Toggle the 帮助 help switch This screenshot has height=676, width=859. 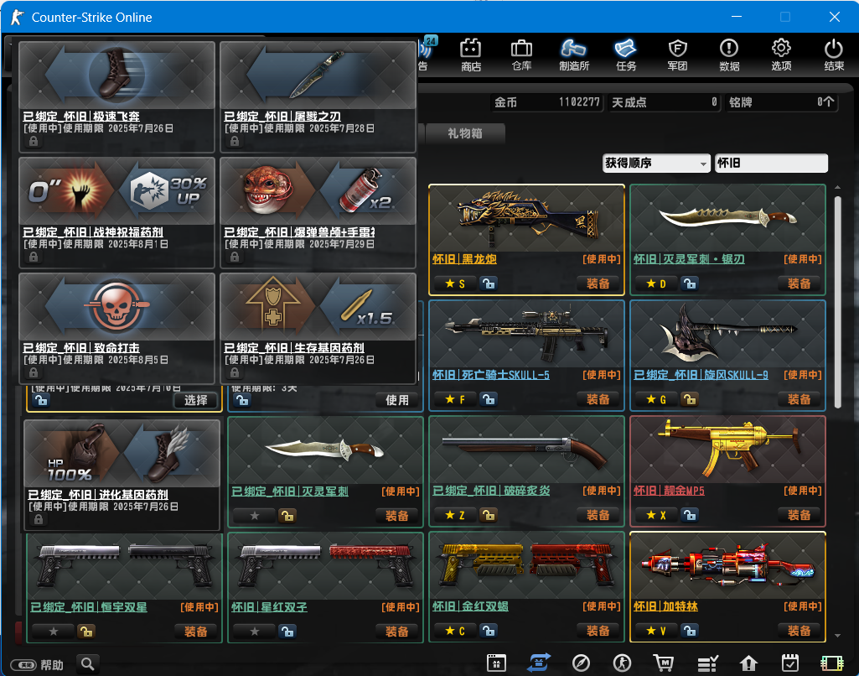(x=23, y=665)
